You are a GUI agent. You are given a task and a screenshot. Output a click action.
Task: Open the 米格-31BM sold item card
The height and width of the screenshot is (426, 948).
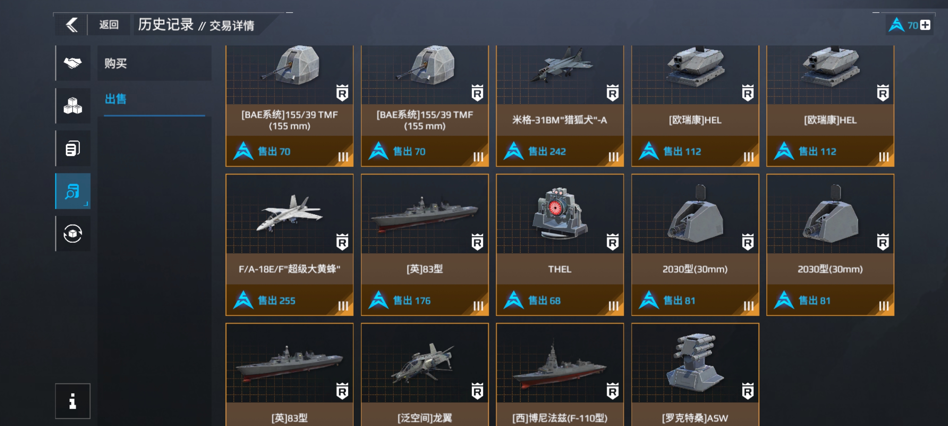coord(560,106)
